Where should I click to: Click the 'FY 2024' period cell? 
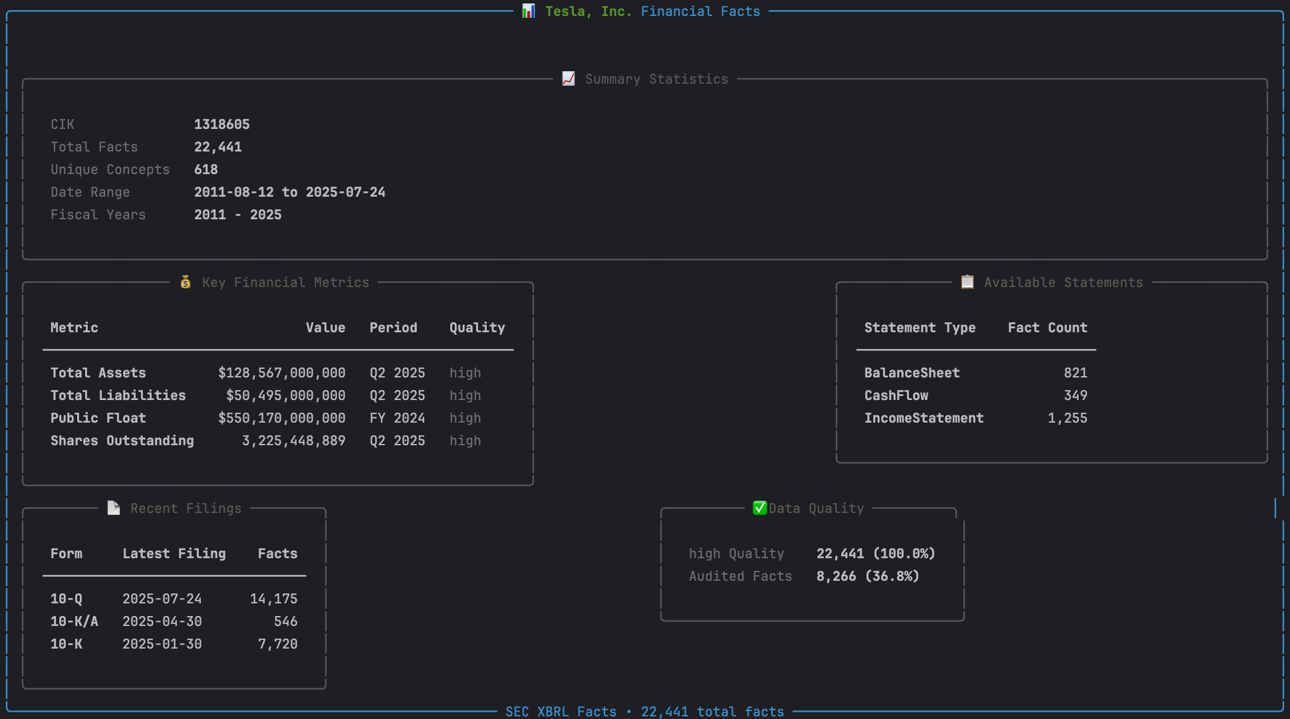coord(398,418)
